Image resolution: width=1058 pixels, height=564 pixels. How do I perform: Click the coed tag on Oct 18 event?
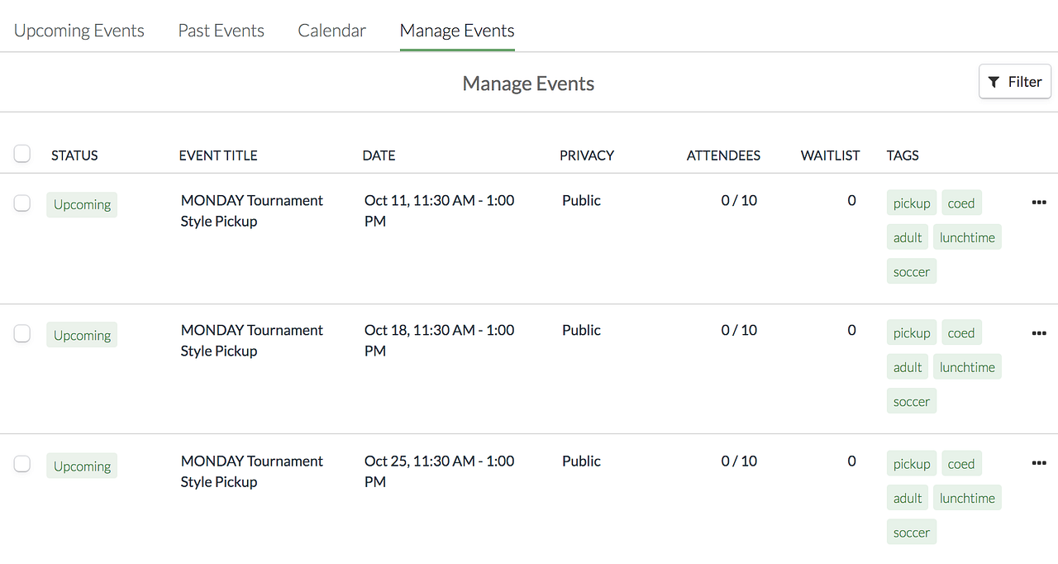point(961,333)
